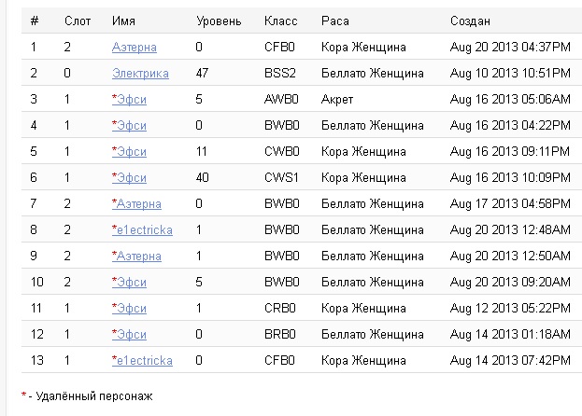Open the Эфси link with class CRB0

129,309
